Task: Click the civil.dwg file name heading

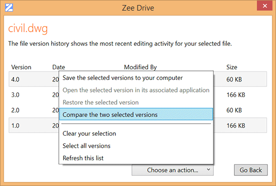Action: pos(28,29)
